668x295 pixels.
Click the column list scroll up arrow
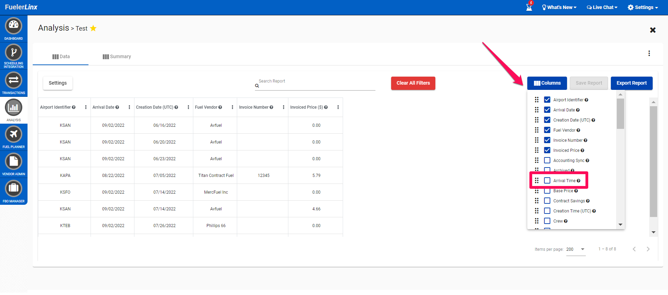(x=620, y=94)
